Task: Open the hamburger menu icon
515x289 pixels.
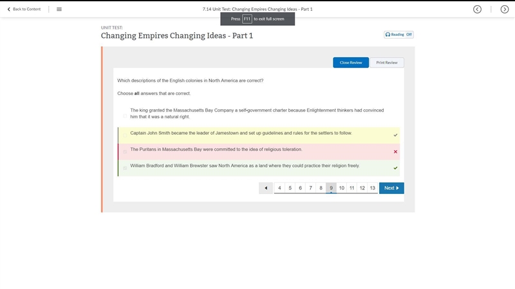Action: pos(59,9)
